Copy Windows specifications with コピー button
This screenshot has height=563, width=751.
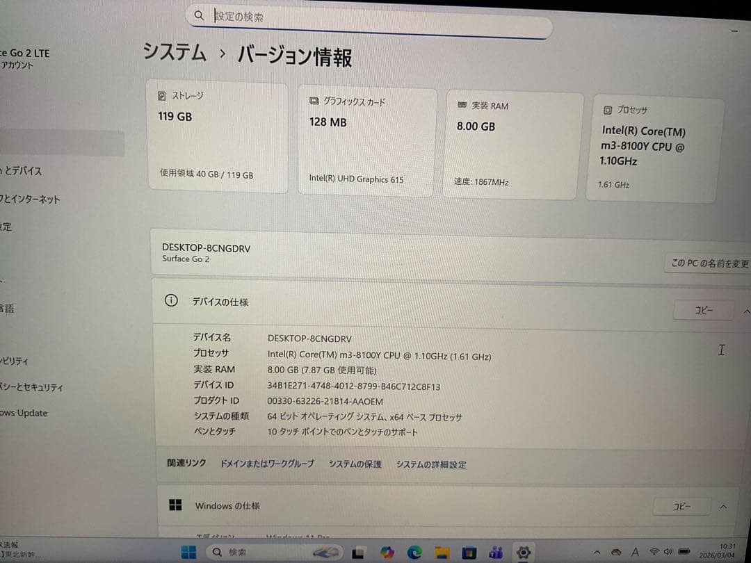[x=681, y=506]
